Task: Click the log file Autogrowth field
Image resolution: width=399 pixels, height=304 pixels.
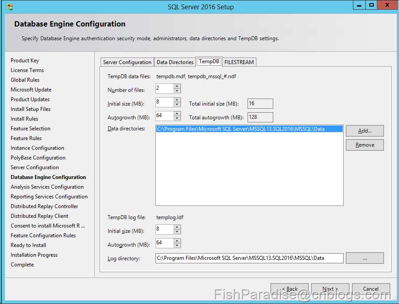Action: pos(165,243)
